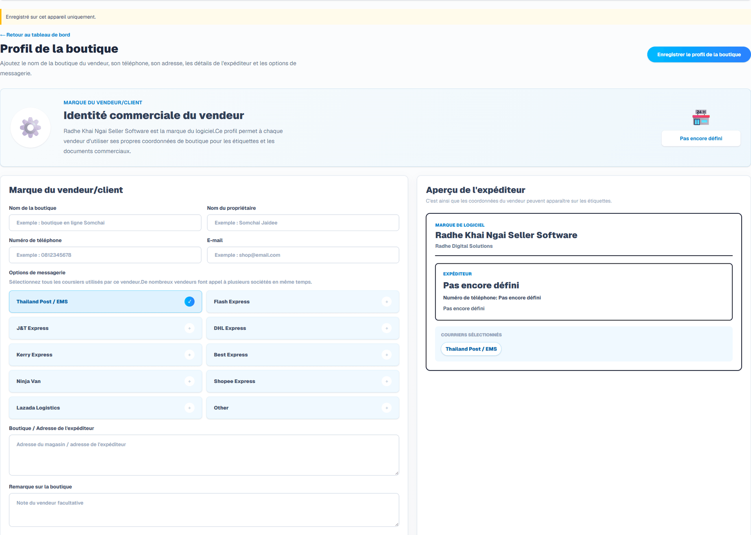Click the Remarque sur la boutique textarea
Screen dimensions: 751x535
point(204,510)
